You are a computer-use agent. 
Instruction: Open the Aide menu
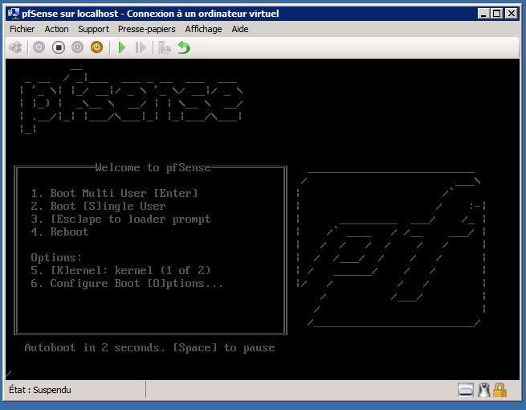point(240,29)
